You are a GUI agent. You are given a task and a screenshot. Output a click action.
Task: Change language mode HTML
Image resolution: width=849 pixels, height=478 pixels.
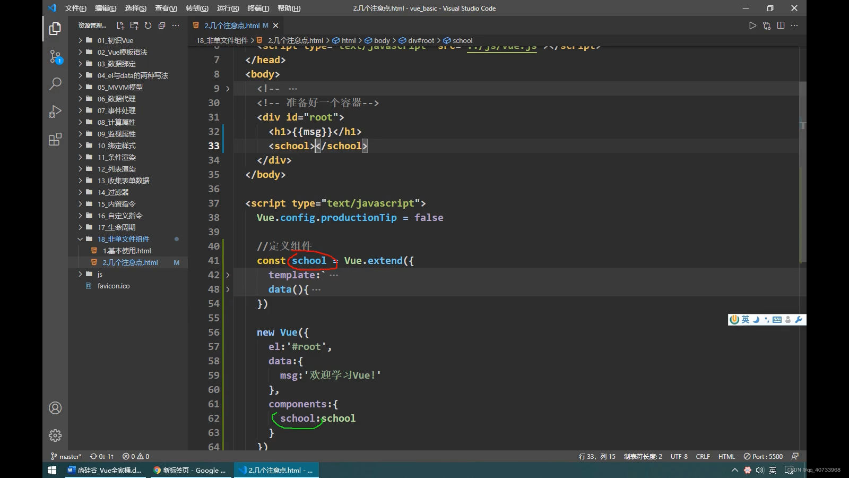click(x=726, y=456)
